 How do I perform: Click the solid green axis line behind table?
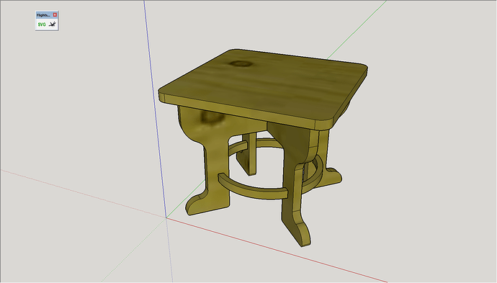tap(357, 30)
